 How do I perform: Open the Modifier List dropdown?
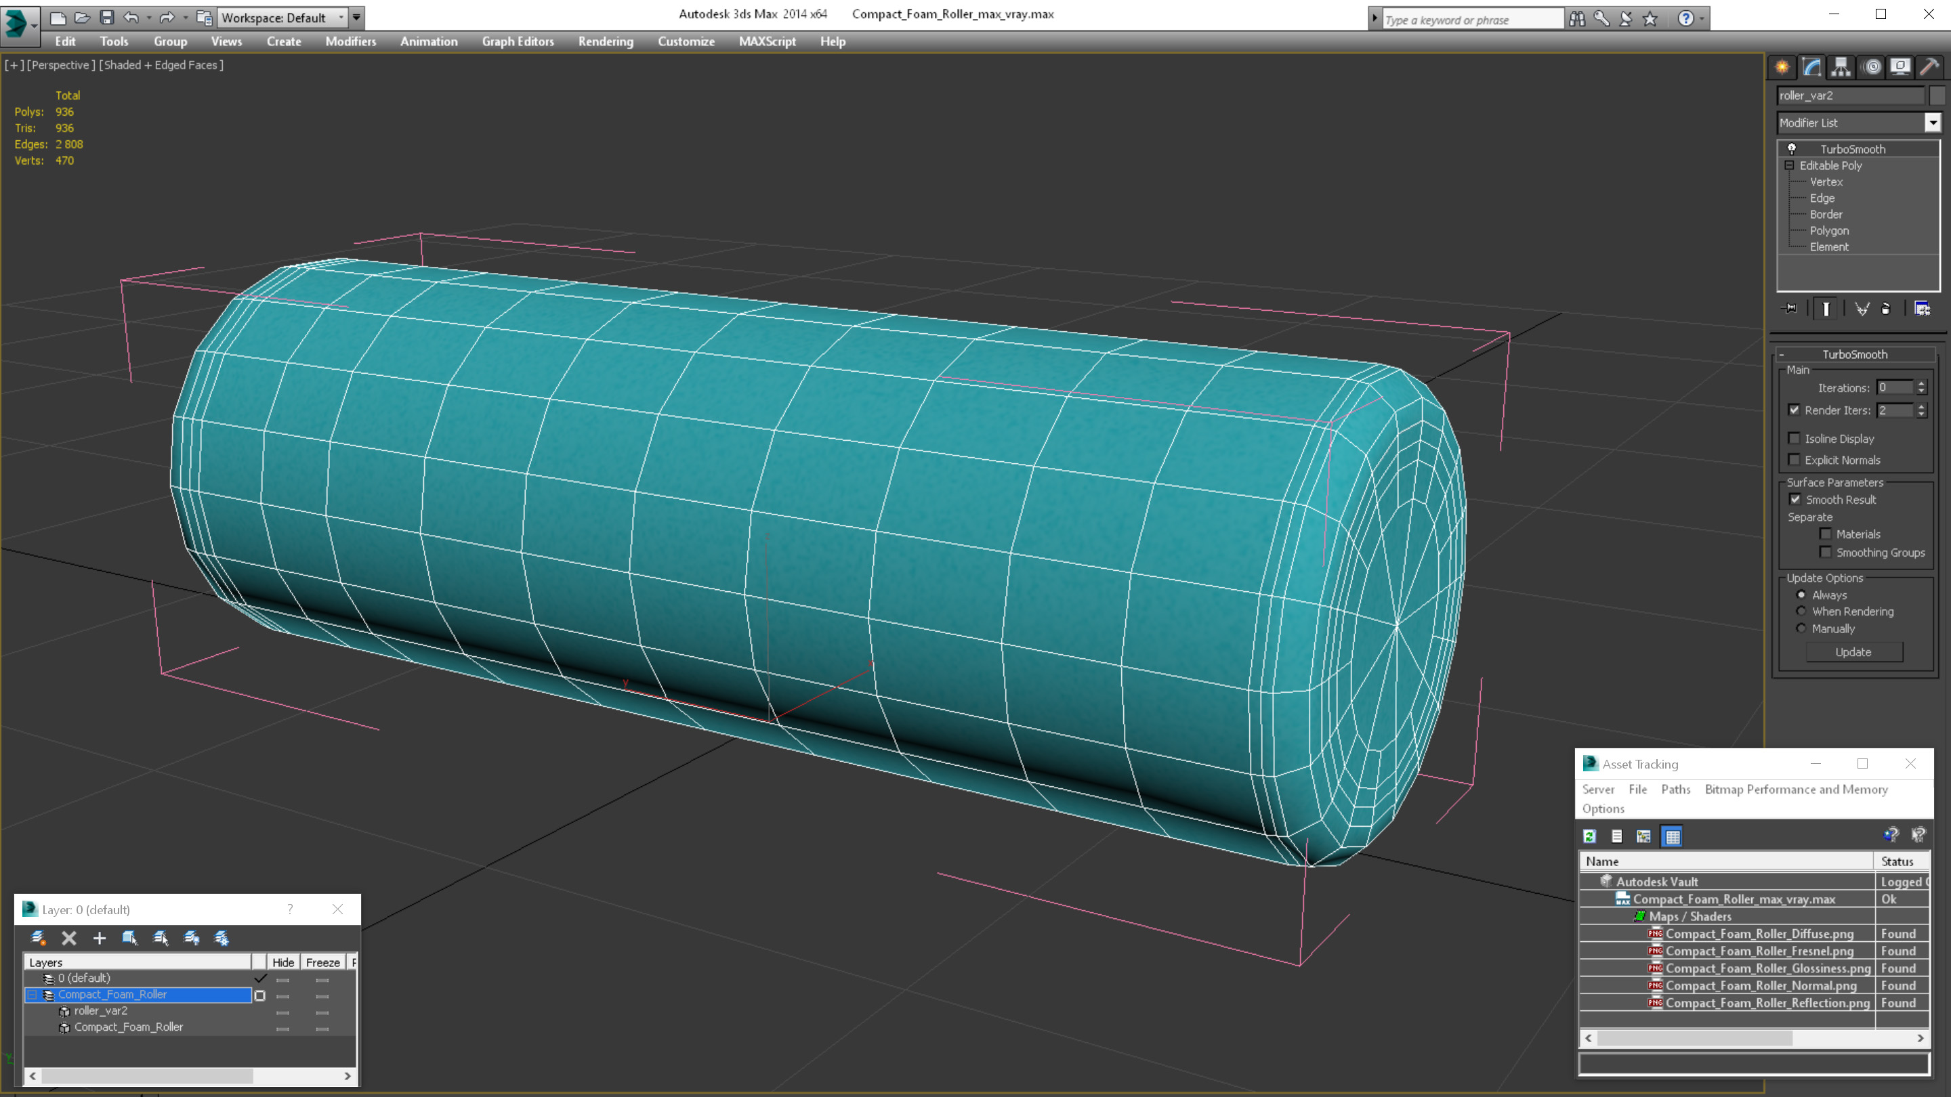1932,123
